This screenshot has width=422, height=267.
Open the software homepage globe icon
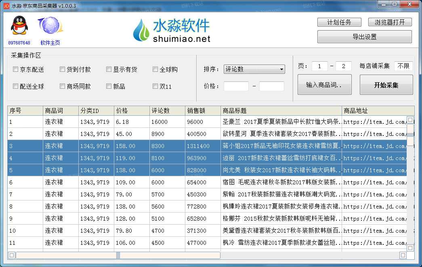point(50,25)
